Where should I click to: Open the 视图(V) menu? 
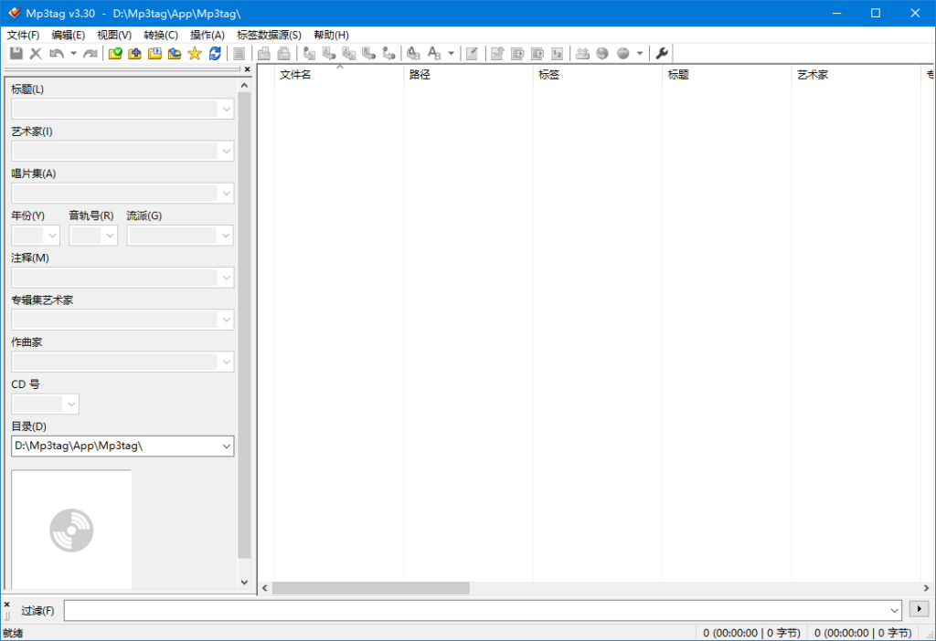point(114,36)
